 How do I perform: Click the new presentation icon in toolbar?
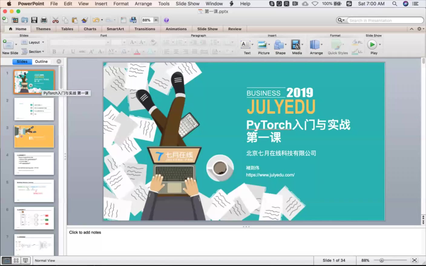[5, 20]
